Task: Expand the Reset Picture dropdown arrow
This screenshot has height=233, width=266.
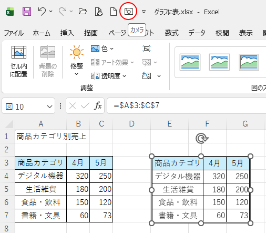Action: pos(159,76)
